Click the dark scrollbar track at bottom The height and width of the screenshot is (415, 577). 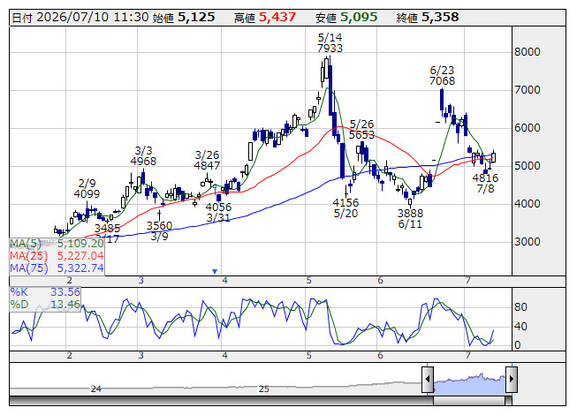pos(221,401)
